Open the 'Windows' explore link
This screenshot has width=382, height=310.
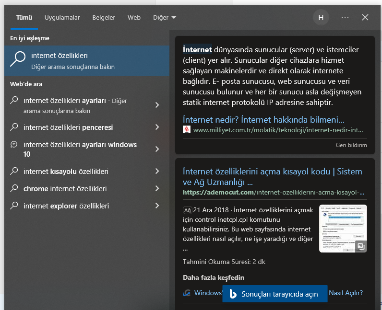point(208,293)
